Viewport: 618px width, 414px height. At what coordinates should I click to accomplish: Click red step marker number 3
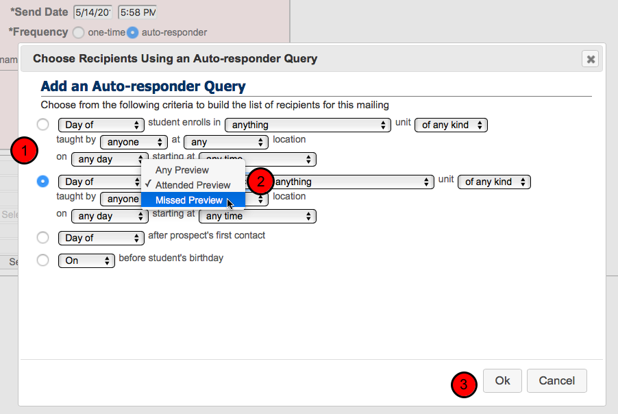click(x=463, y=385)
